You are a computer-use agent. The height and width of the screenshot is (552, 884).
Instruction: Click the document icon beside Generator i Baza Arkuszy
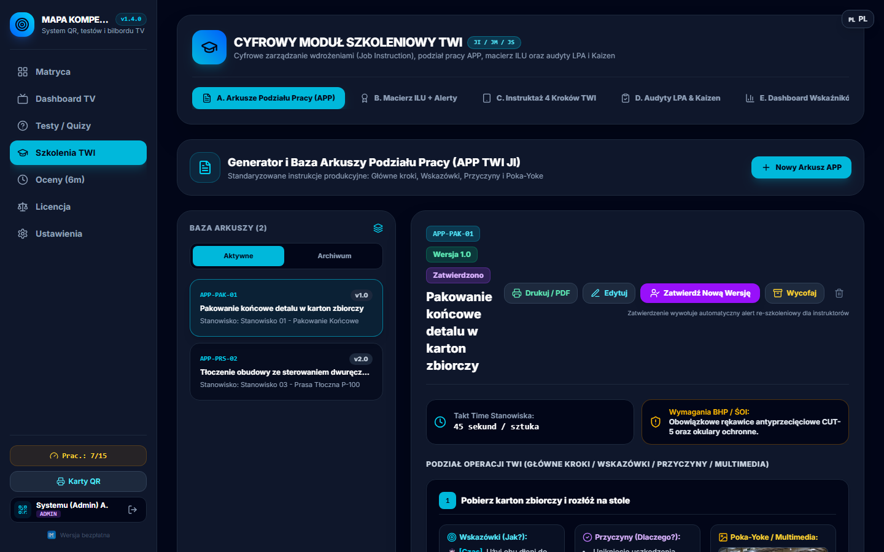pyautogui.click(x=205, y=167)
